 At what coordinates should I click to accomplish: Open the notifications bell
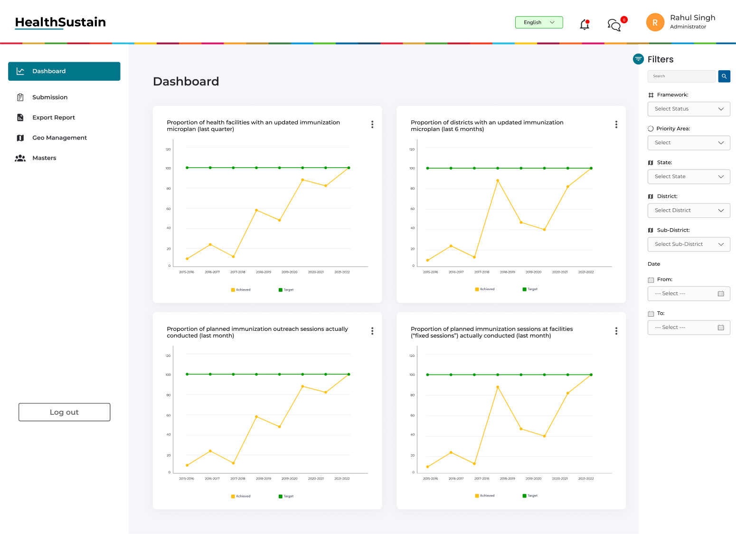coord(585,24)
